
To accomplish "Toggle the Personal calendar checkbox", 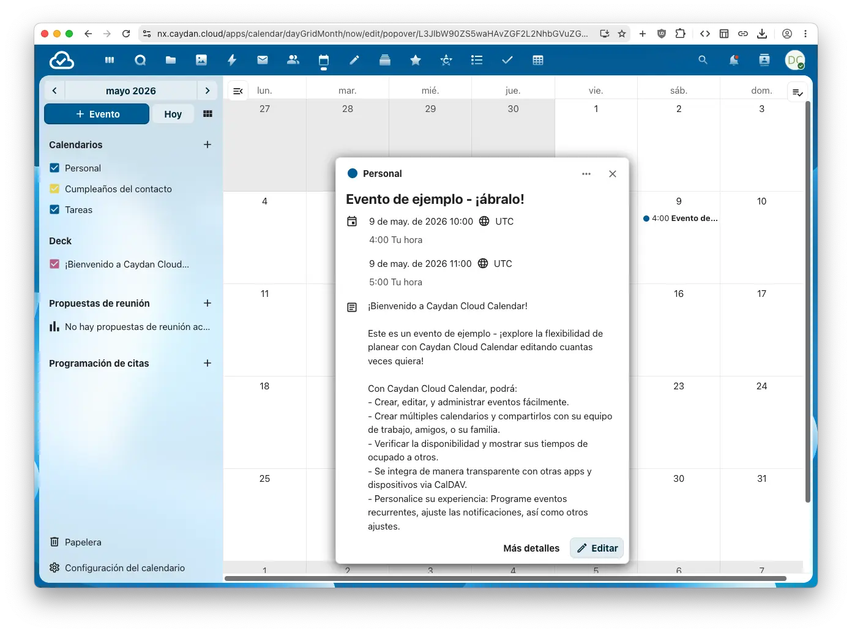I will [54, 168].
